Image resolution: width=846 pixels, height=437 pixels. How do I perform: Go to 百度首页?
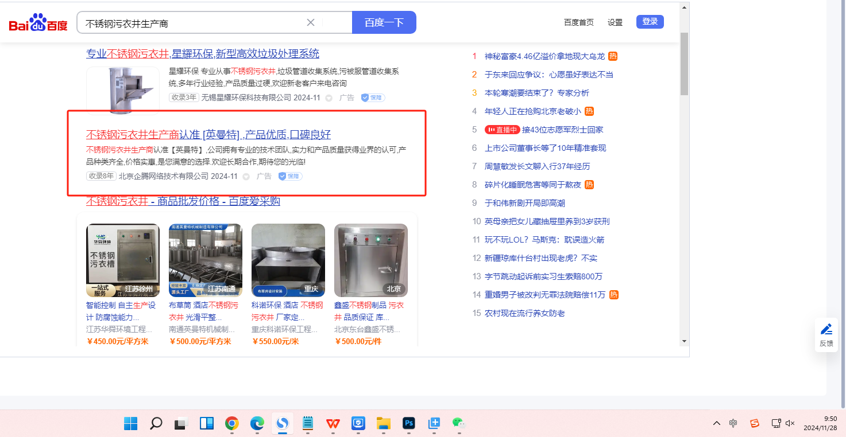coord(579,22)
